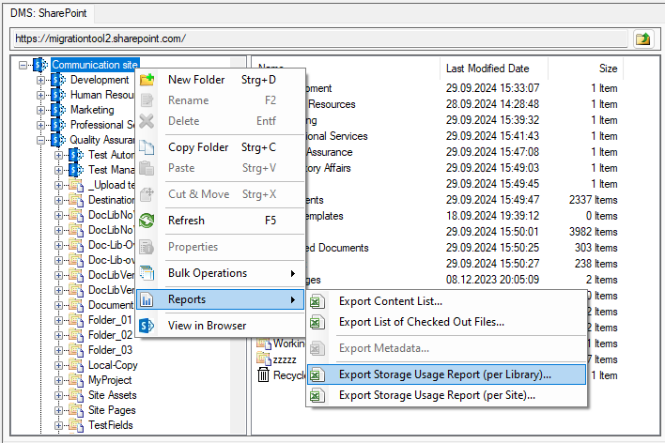Expand the Human Resources tree node
The image size is (665, 443).
click(x=40, y=95)
